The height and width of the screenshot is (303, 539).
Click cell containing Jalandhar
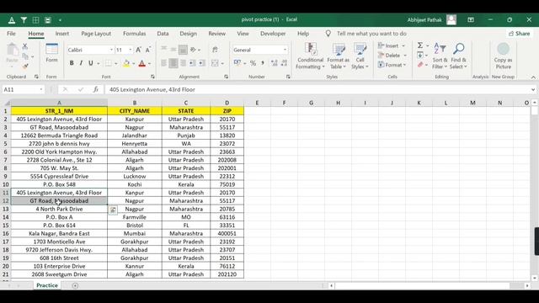135,136
